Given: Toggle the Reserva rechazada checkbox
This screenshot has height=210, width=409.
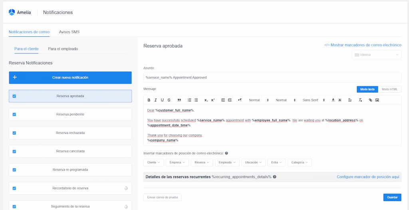Looking at the screenshot, I should pyautogui.click(x=14, y=133).
